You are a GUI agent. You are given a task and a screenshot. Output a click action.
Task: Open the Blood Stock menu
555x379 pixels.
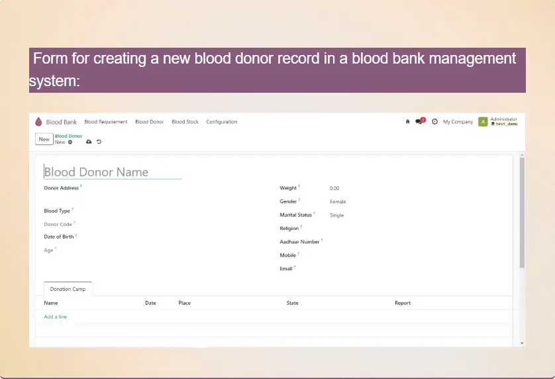[x=185, y=122]
